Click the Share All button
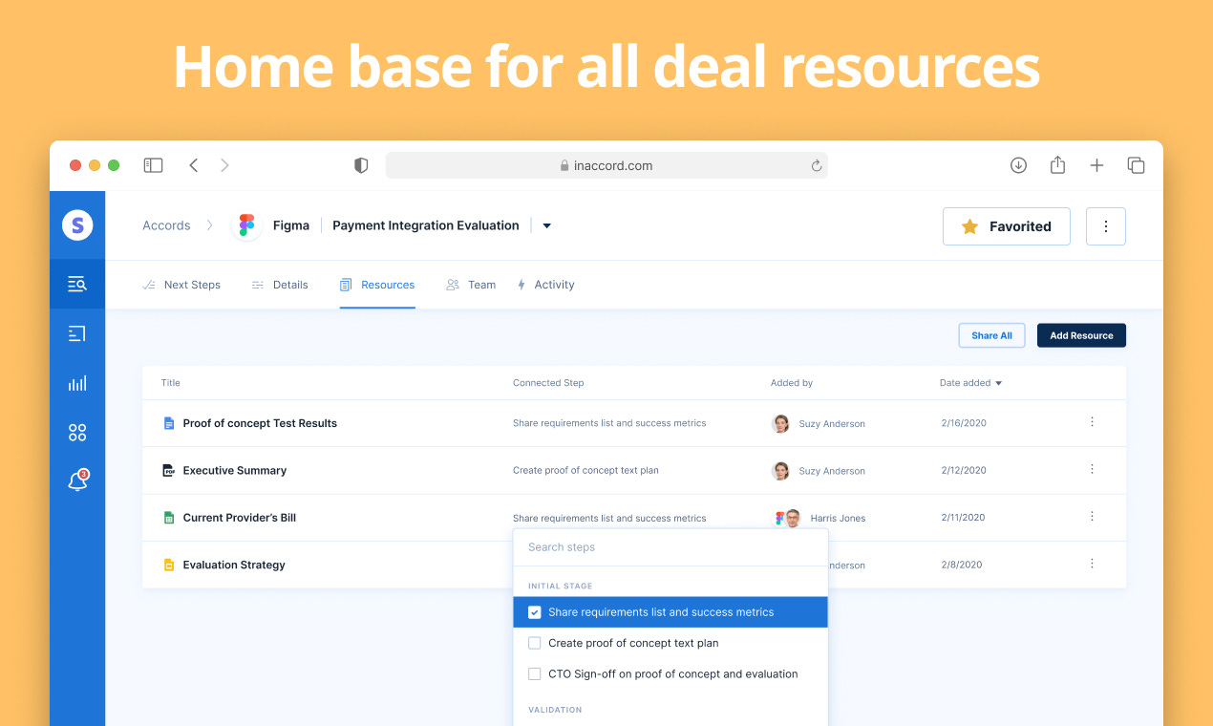Screen dimensions: 1213x726 coord(991,335)
